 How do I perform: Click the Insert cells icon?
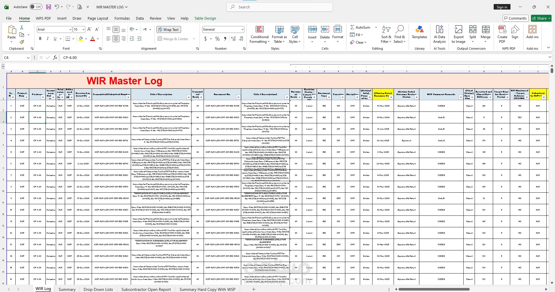click(x=312, y=29)
